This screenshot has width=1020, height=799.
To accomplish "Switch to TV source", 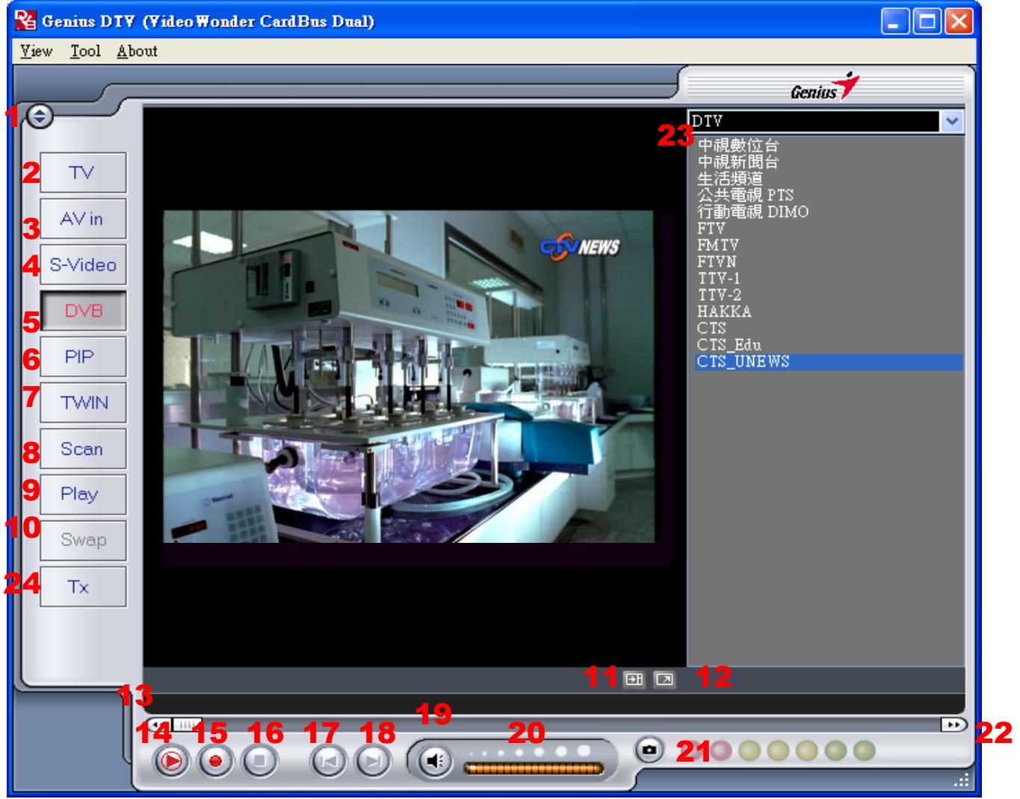I will (83, 172).
